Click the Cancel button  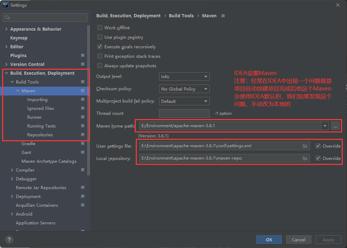[299, 240]
